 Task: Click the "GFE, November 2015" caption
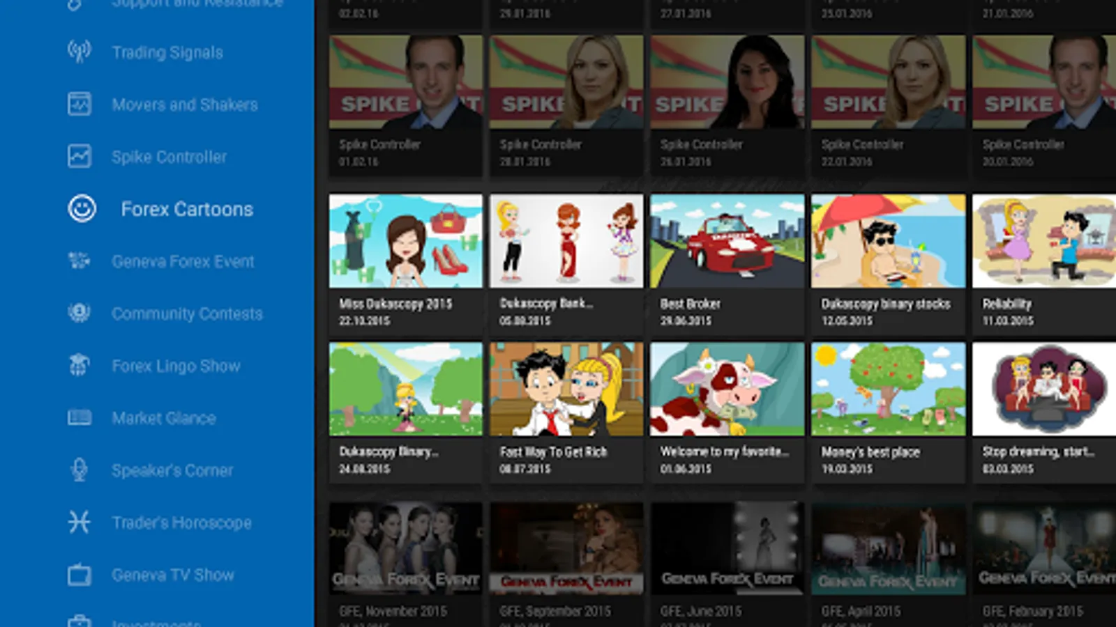(393, 611)
